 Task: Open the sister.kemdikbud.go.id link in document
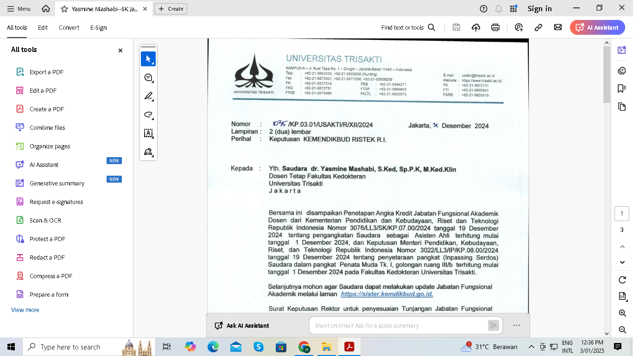tap(387, 294)
